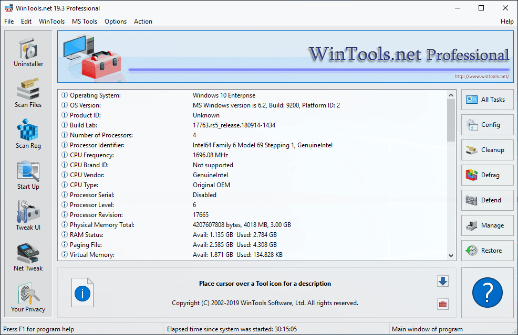Launch the Tweak UI tool
The width and height of the screenshot is (518, 335).
pos(28,216)
